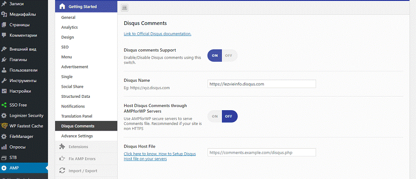Click the STB window icon
416x179 pixels.
tap(4, 158)
